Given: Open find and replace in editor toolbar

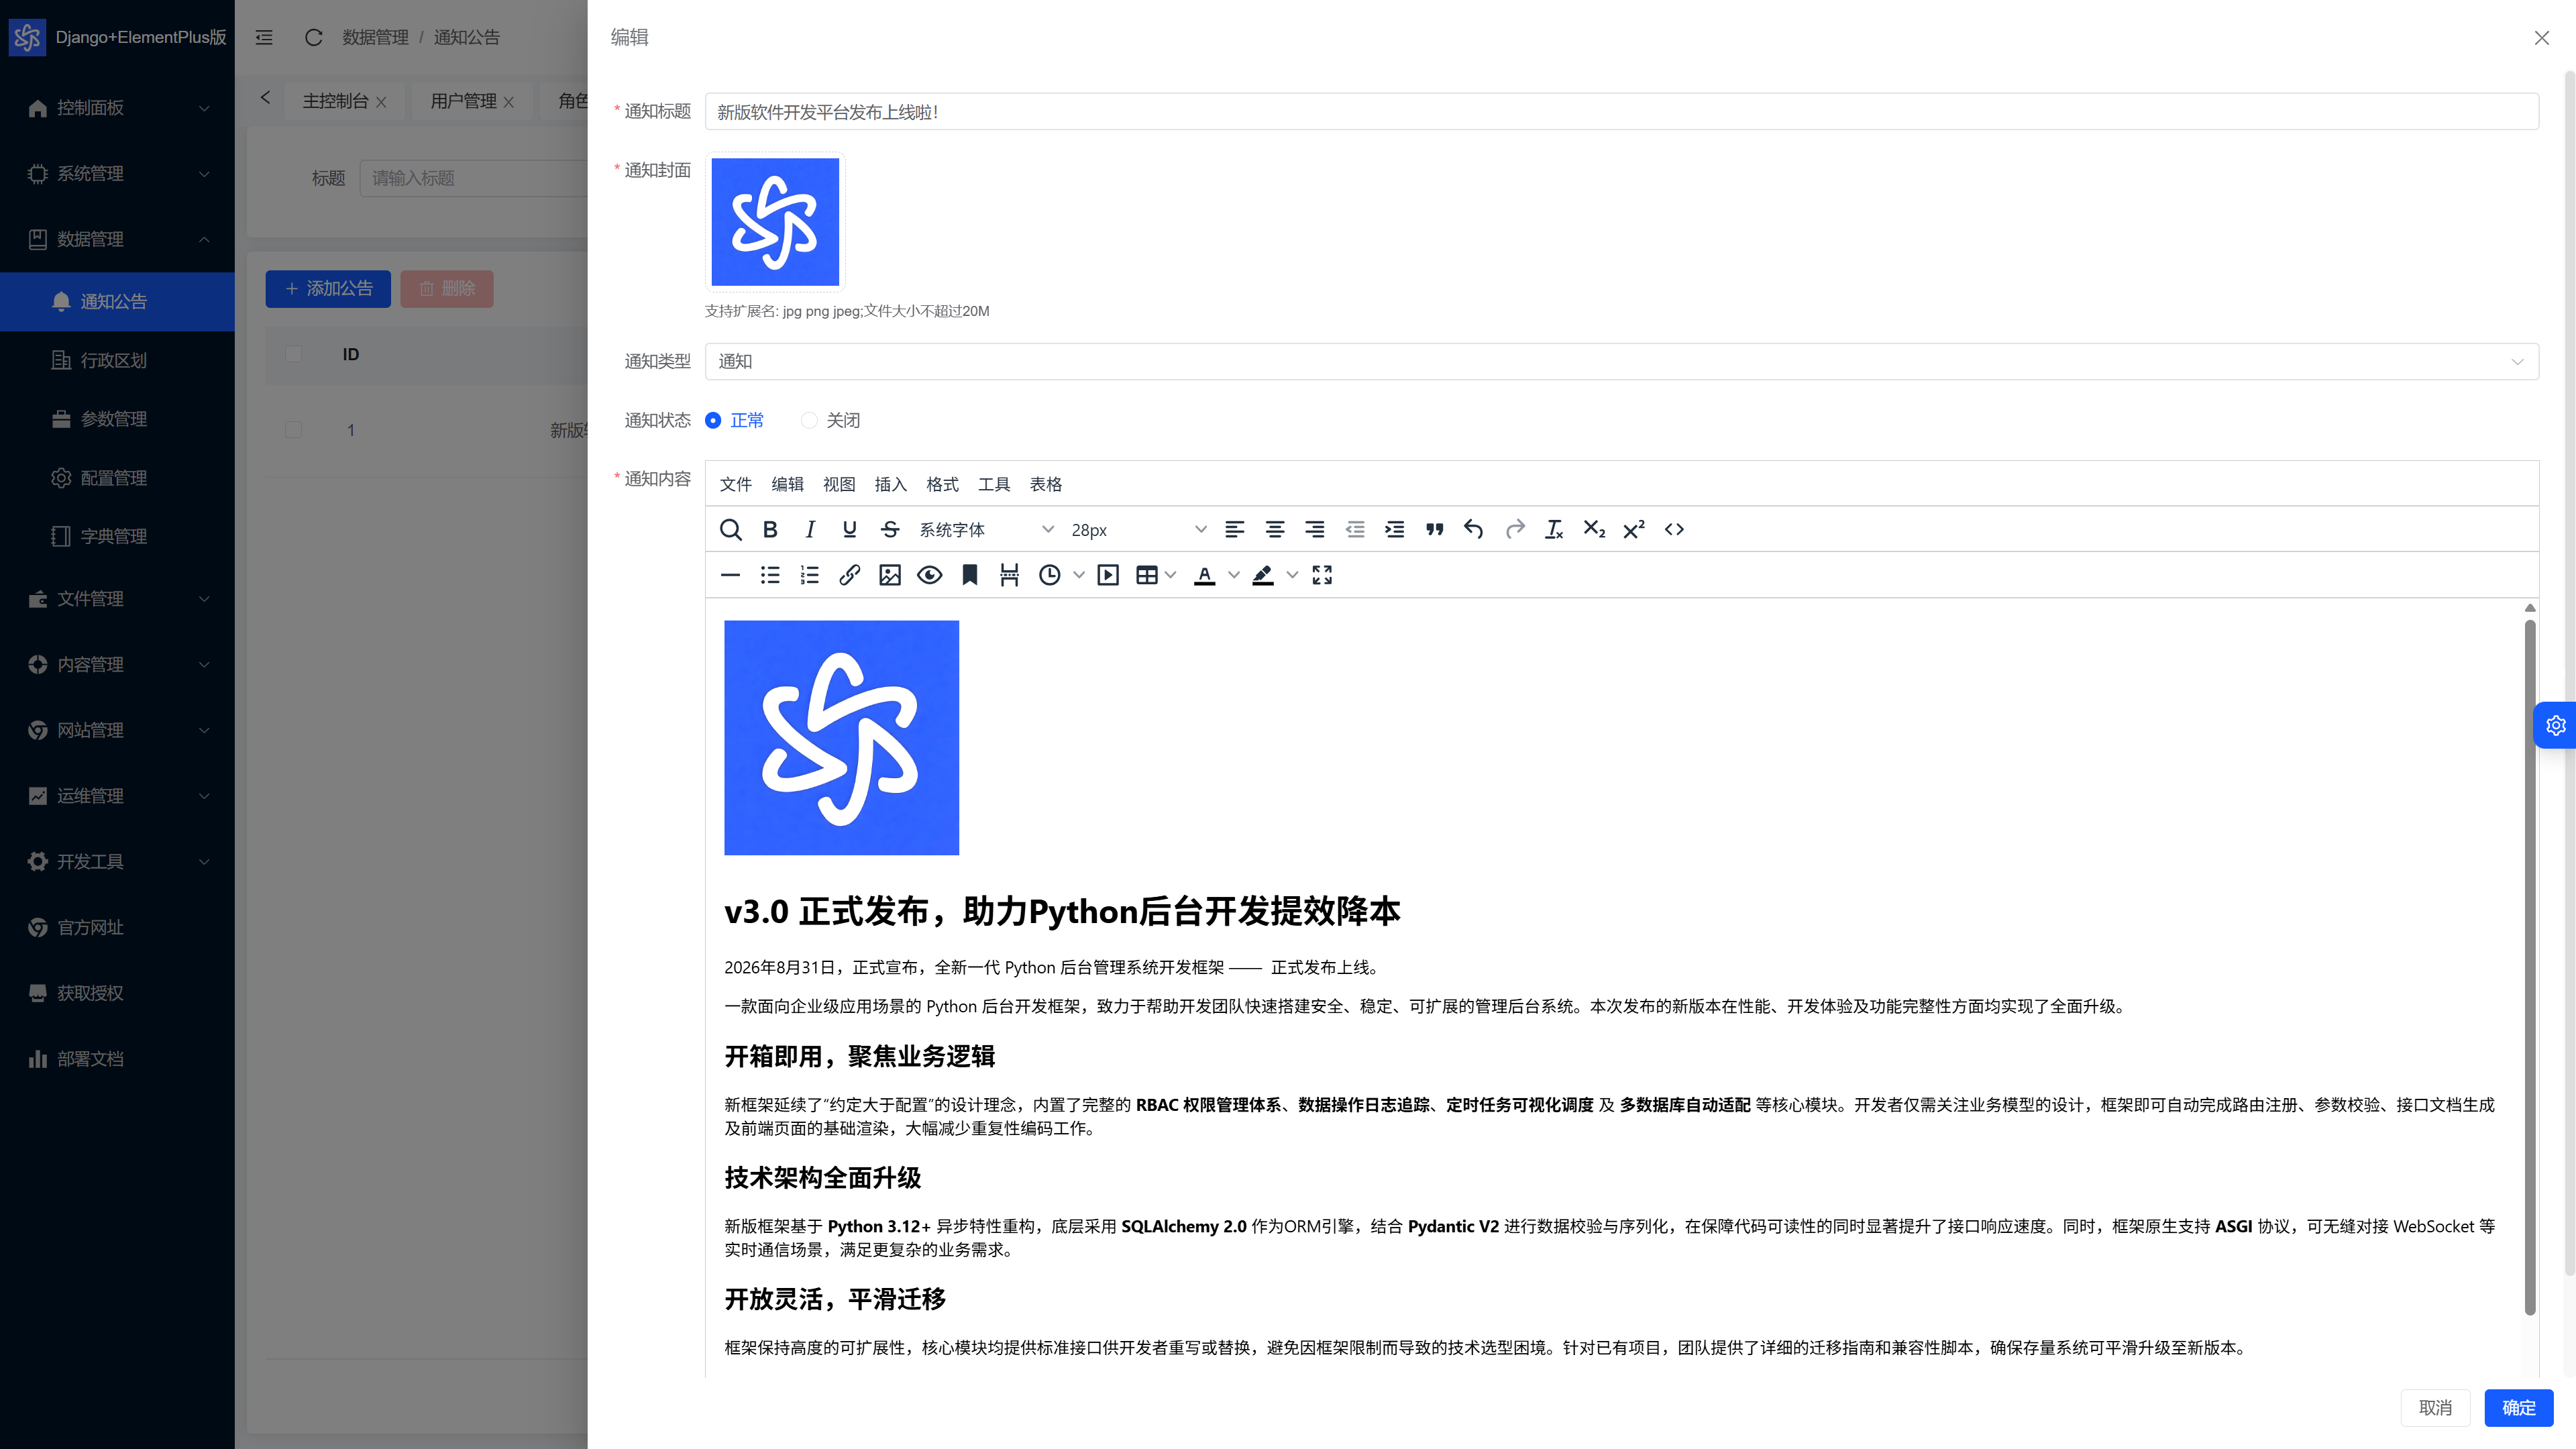Looking at the screenshot, I should point(730,530).
